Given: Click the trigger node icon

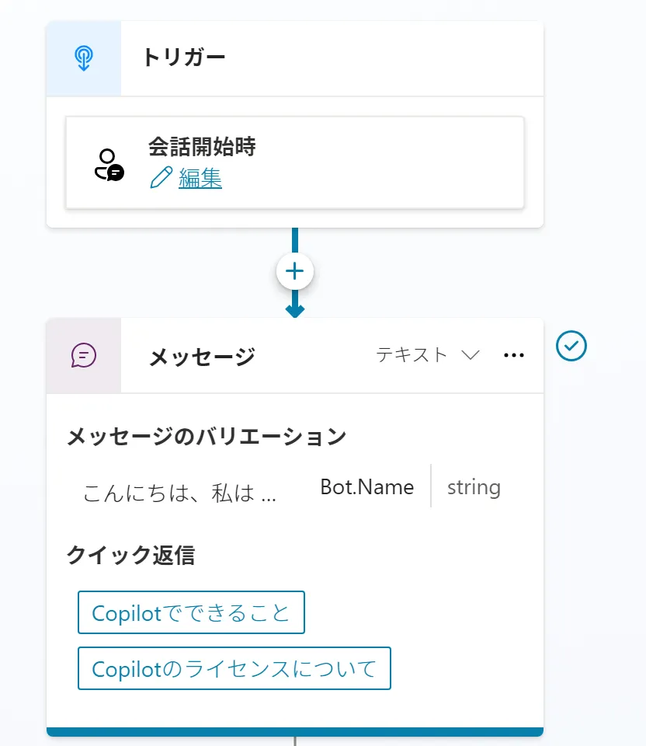Looking at the screenshot, I should pos(84,59).
